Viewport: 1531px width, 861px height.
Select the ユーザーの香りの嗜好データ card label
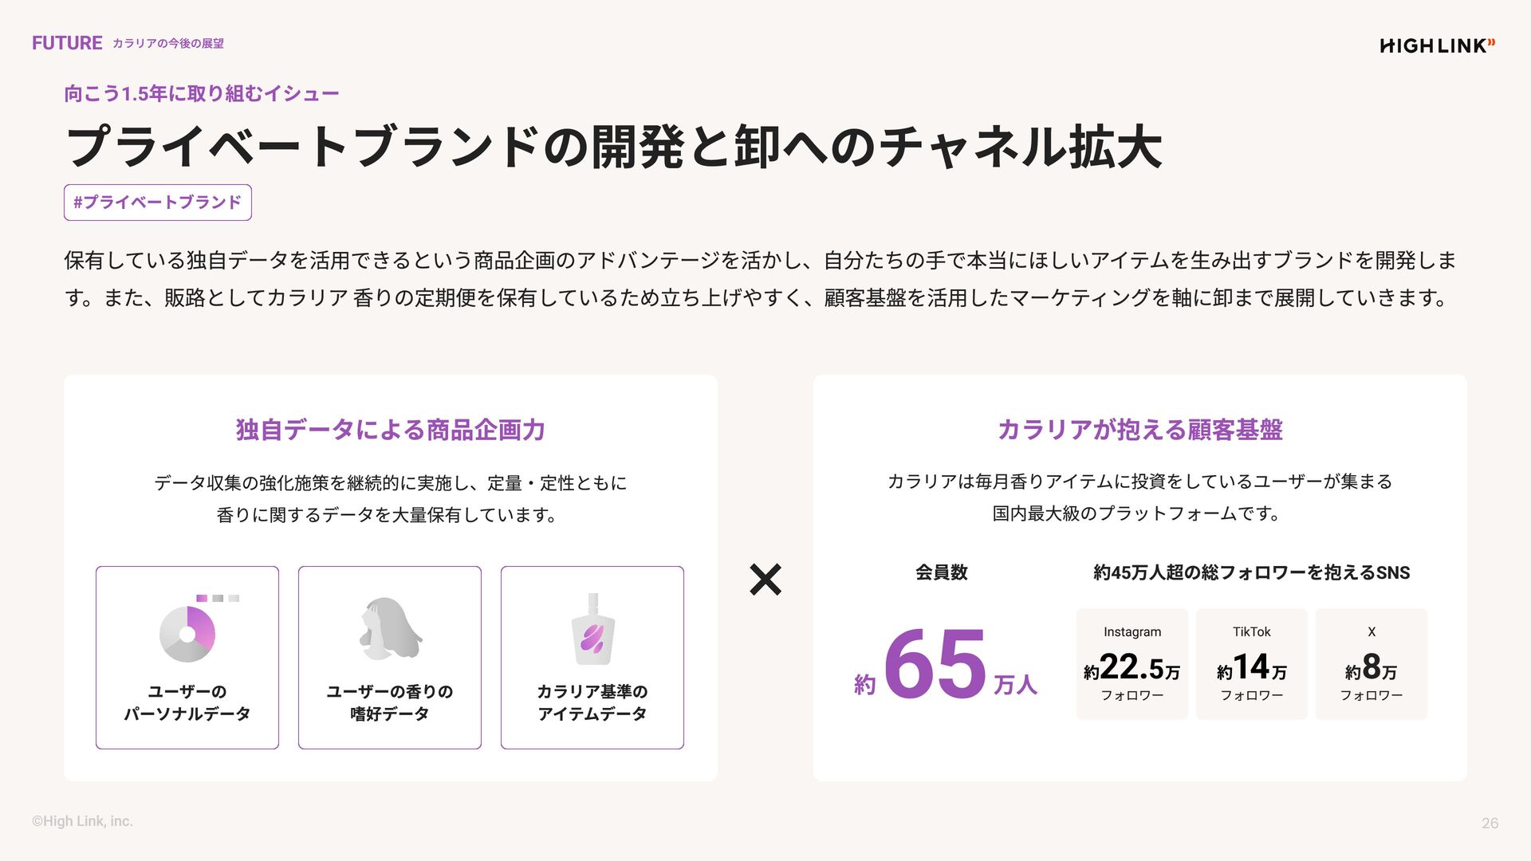click(x=390, y=702)
